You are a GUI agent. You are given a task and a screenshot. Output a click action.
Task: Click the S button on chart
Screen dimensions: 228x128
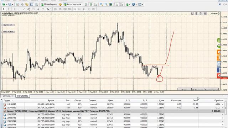(x=196, y=14)
